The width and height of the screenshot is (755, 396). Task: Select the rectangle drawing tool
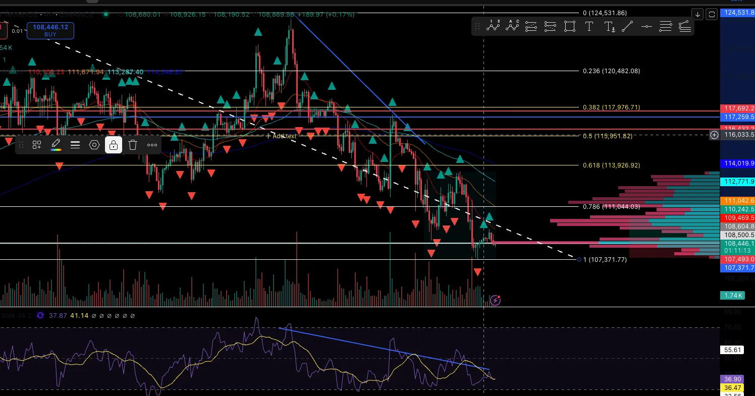click(x=570, y=27)
